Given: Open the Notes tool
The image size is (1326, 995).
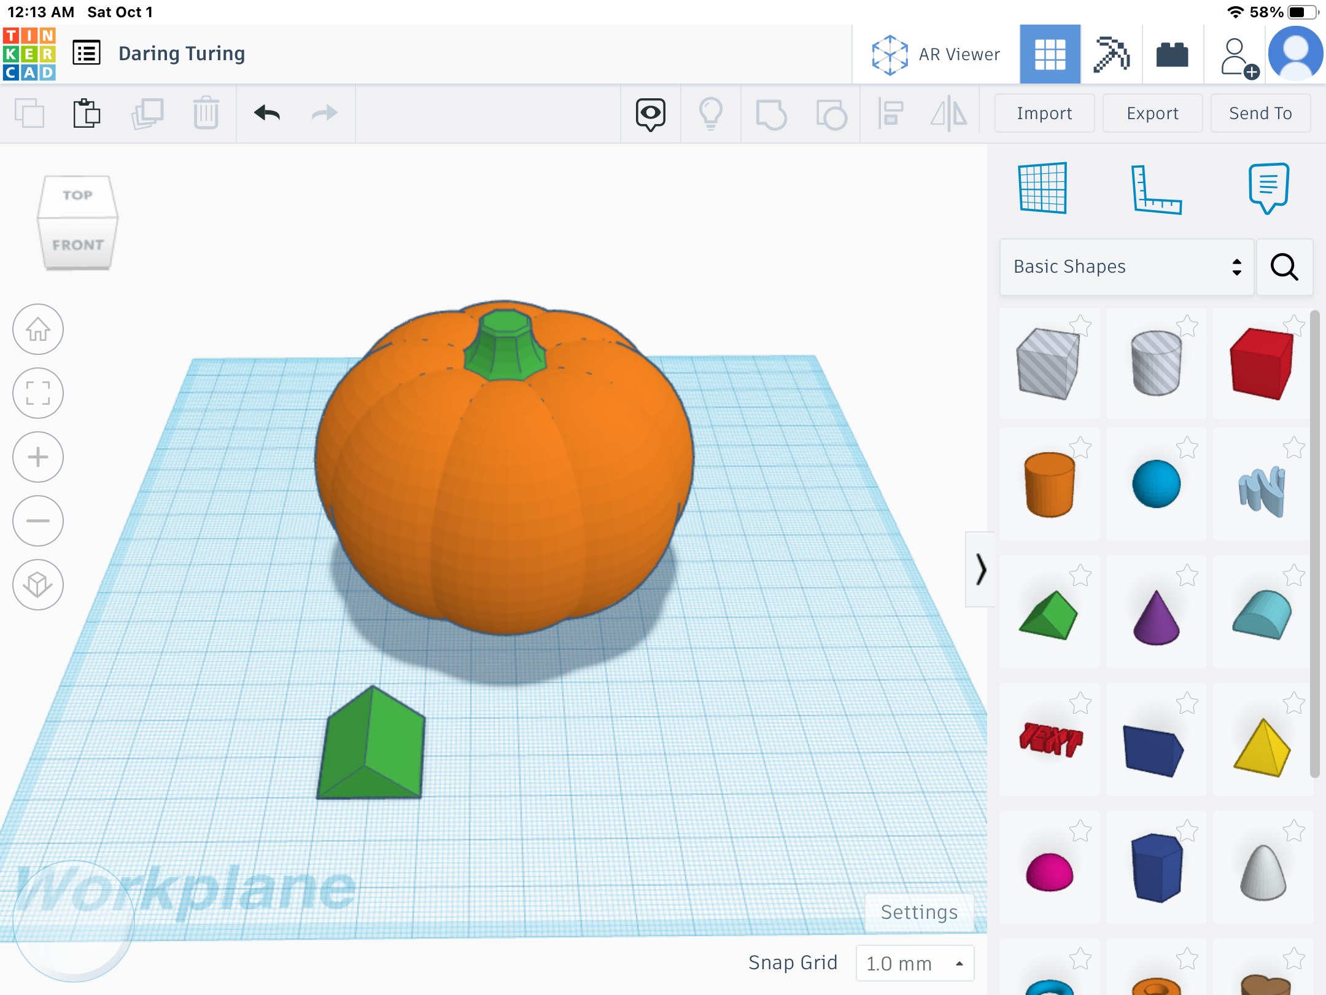Looking at the screenshot, I should tap(1268, 188).
